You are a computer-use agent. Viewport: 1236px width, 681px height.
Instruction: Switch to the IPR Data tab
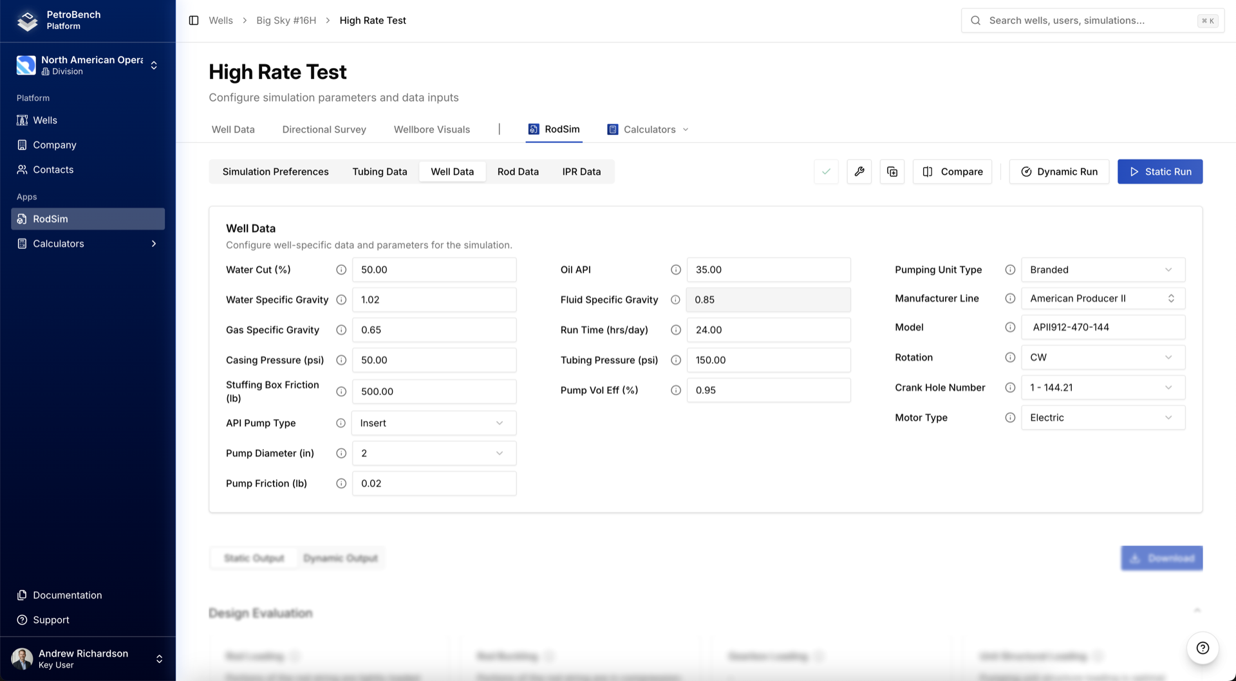[x=581, y=172]
